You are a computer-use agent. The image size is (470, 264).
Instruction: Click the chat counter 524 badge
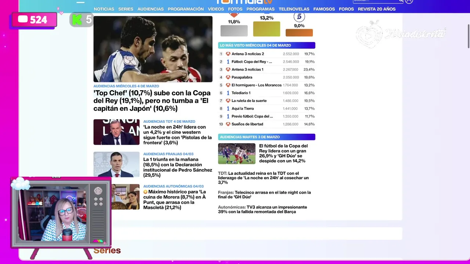pyautogui.click(x=34, y=20)
